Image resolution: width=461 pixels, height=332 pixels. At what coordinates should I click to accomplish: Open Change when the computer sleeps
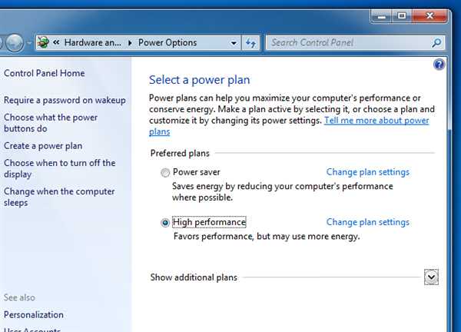[x=59, y=197]
